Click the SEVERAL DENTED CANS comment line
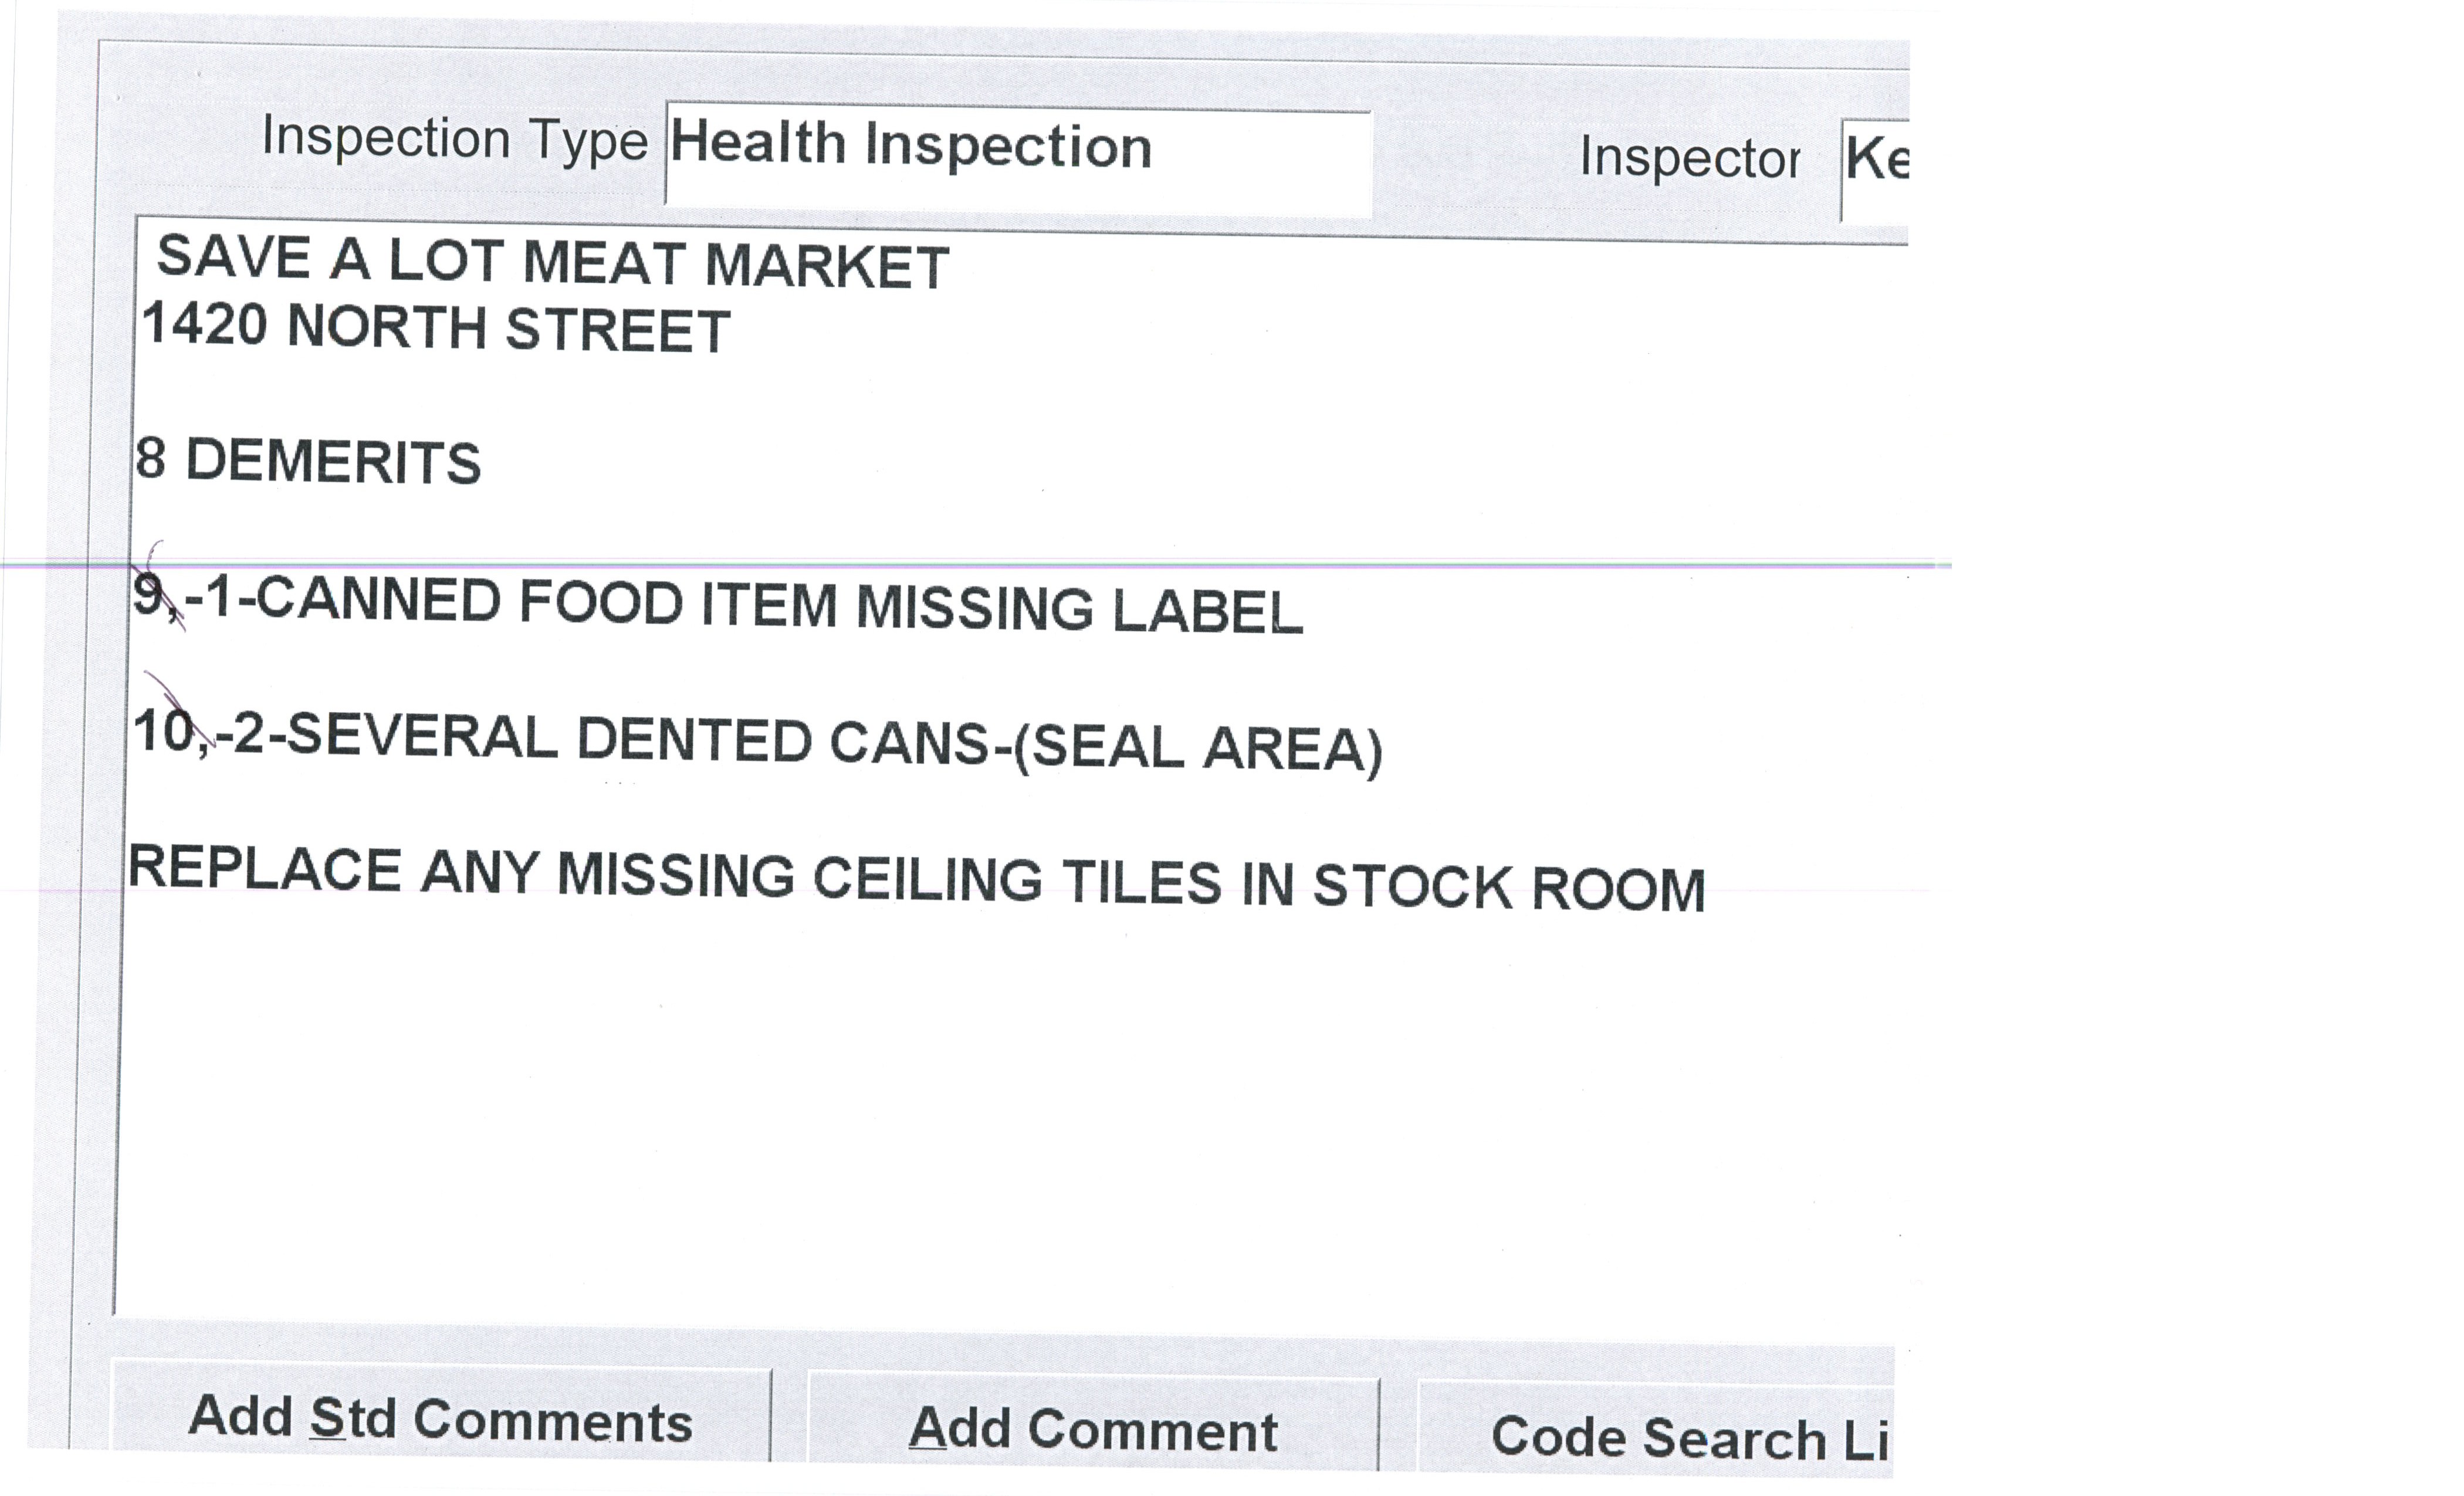The width and height of the screenshot is (2464, 1496). 757,742
